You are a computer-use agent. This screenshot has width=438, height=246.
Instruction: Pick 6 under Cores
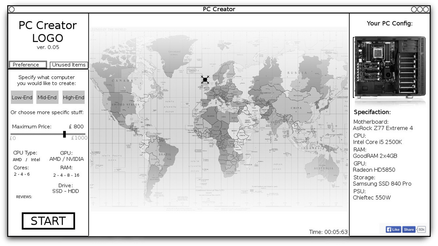[28, 174]
